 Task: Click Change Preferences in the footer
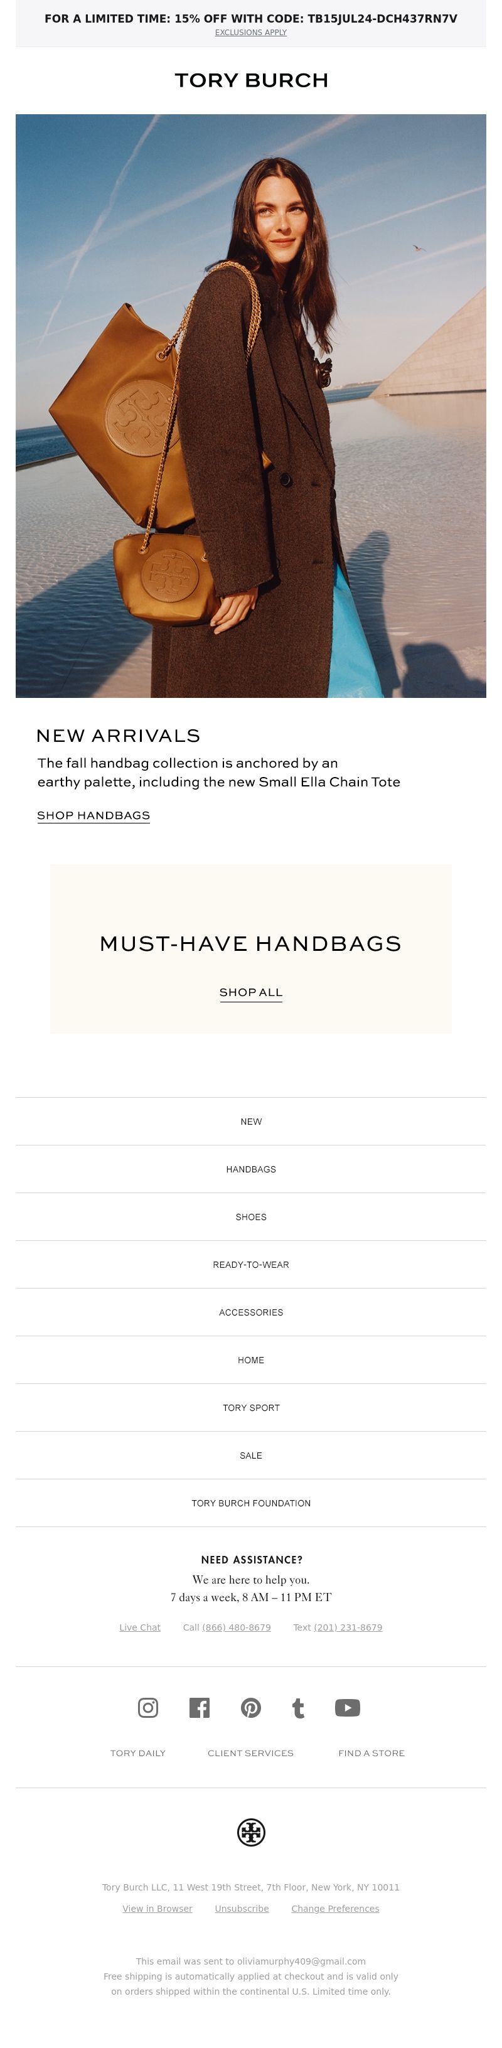click(335, 1909)
